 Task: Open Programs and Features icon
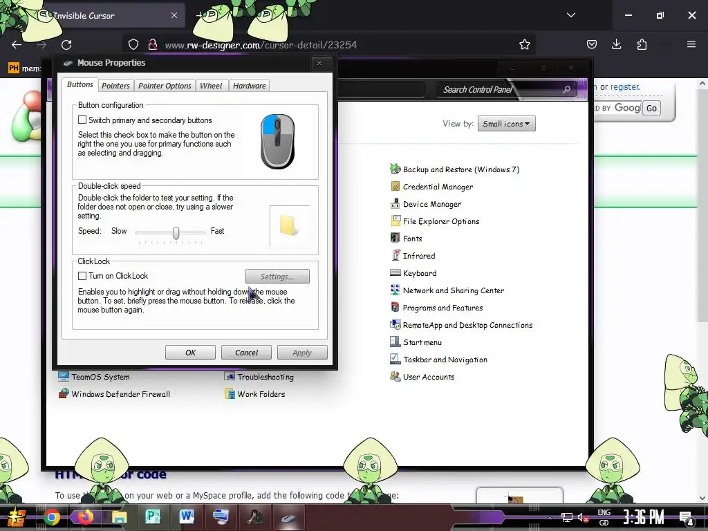coord(395,307)
